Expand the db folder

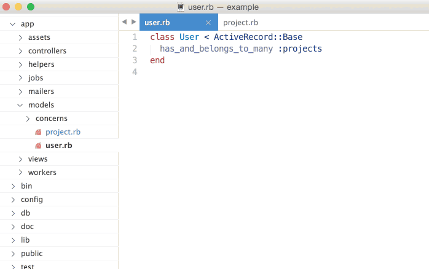click(13, 213)
